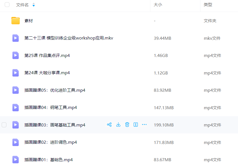Click video icon of 插画赠课01 基础色

click(x=16, y=160)
